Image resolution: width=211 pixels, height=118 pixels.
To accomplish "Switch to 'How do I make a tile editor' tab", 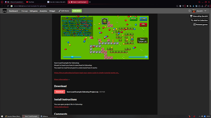I will [57, 2].
